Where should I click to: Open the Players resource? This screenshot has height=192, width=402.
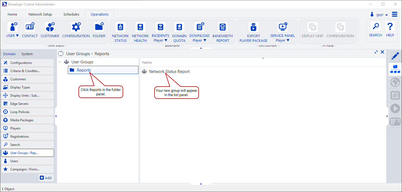[x=28, y=128]
